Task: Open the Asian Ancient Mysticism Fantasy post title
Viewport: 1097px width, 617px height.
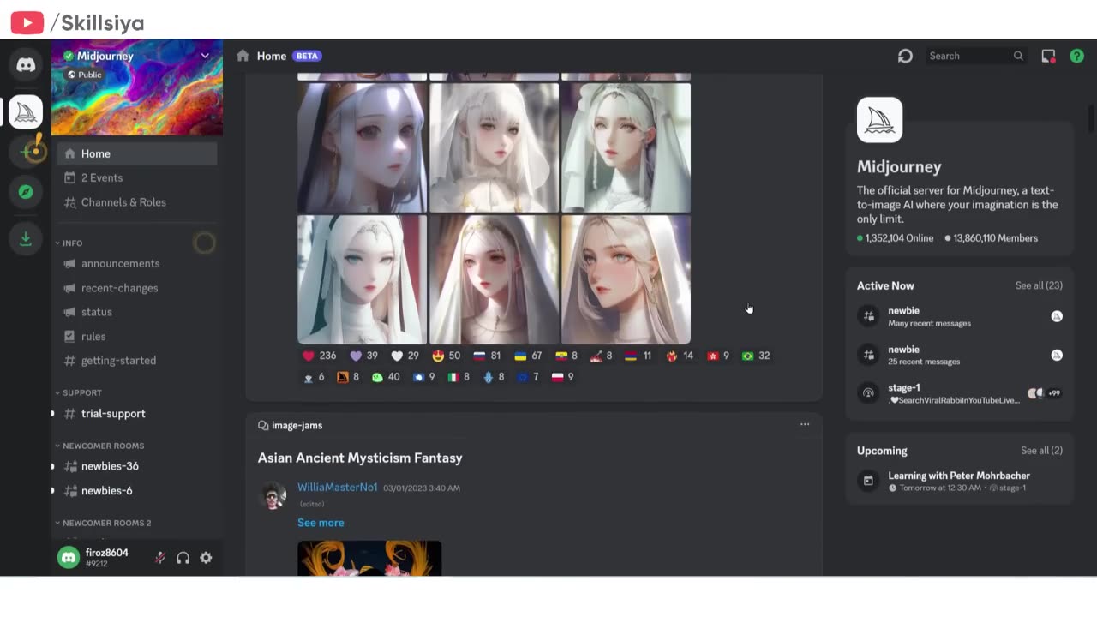Action: (360, 458)
